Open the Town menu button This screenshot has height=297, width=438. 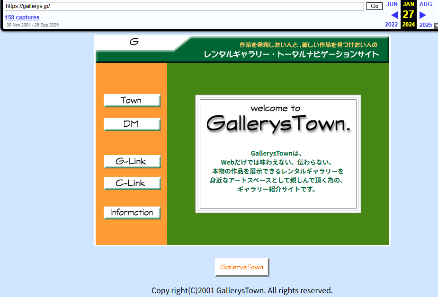(x=132, y=101)
